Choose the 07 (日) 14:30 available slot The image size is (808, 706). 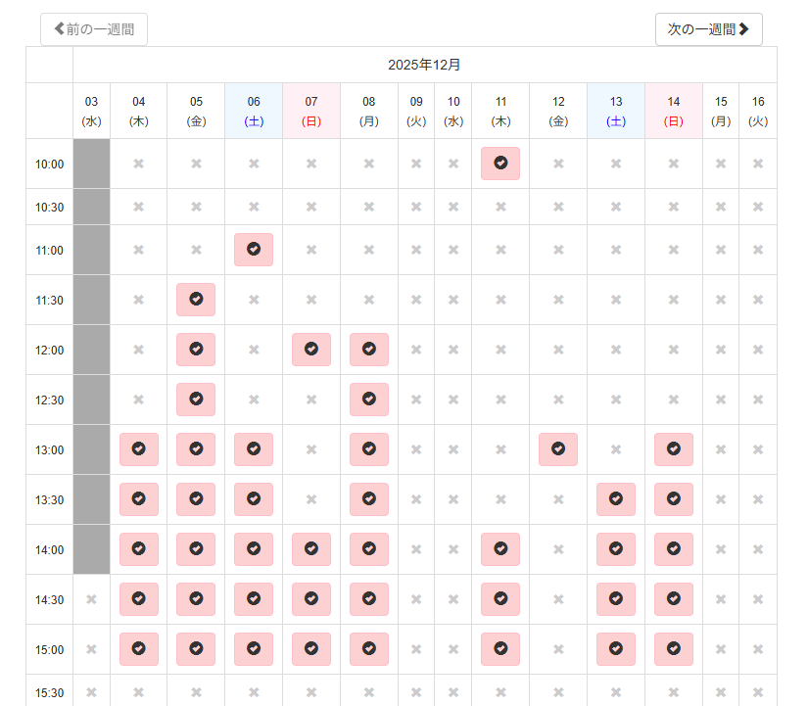[x=311, y=599]
